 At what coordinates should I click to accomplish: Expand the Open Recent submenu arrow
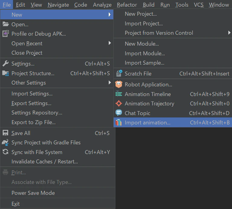click(110, 43)
